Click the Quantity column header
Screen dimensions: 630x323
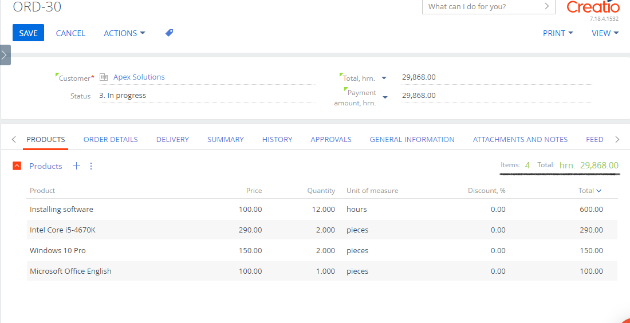321,191
